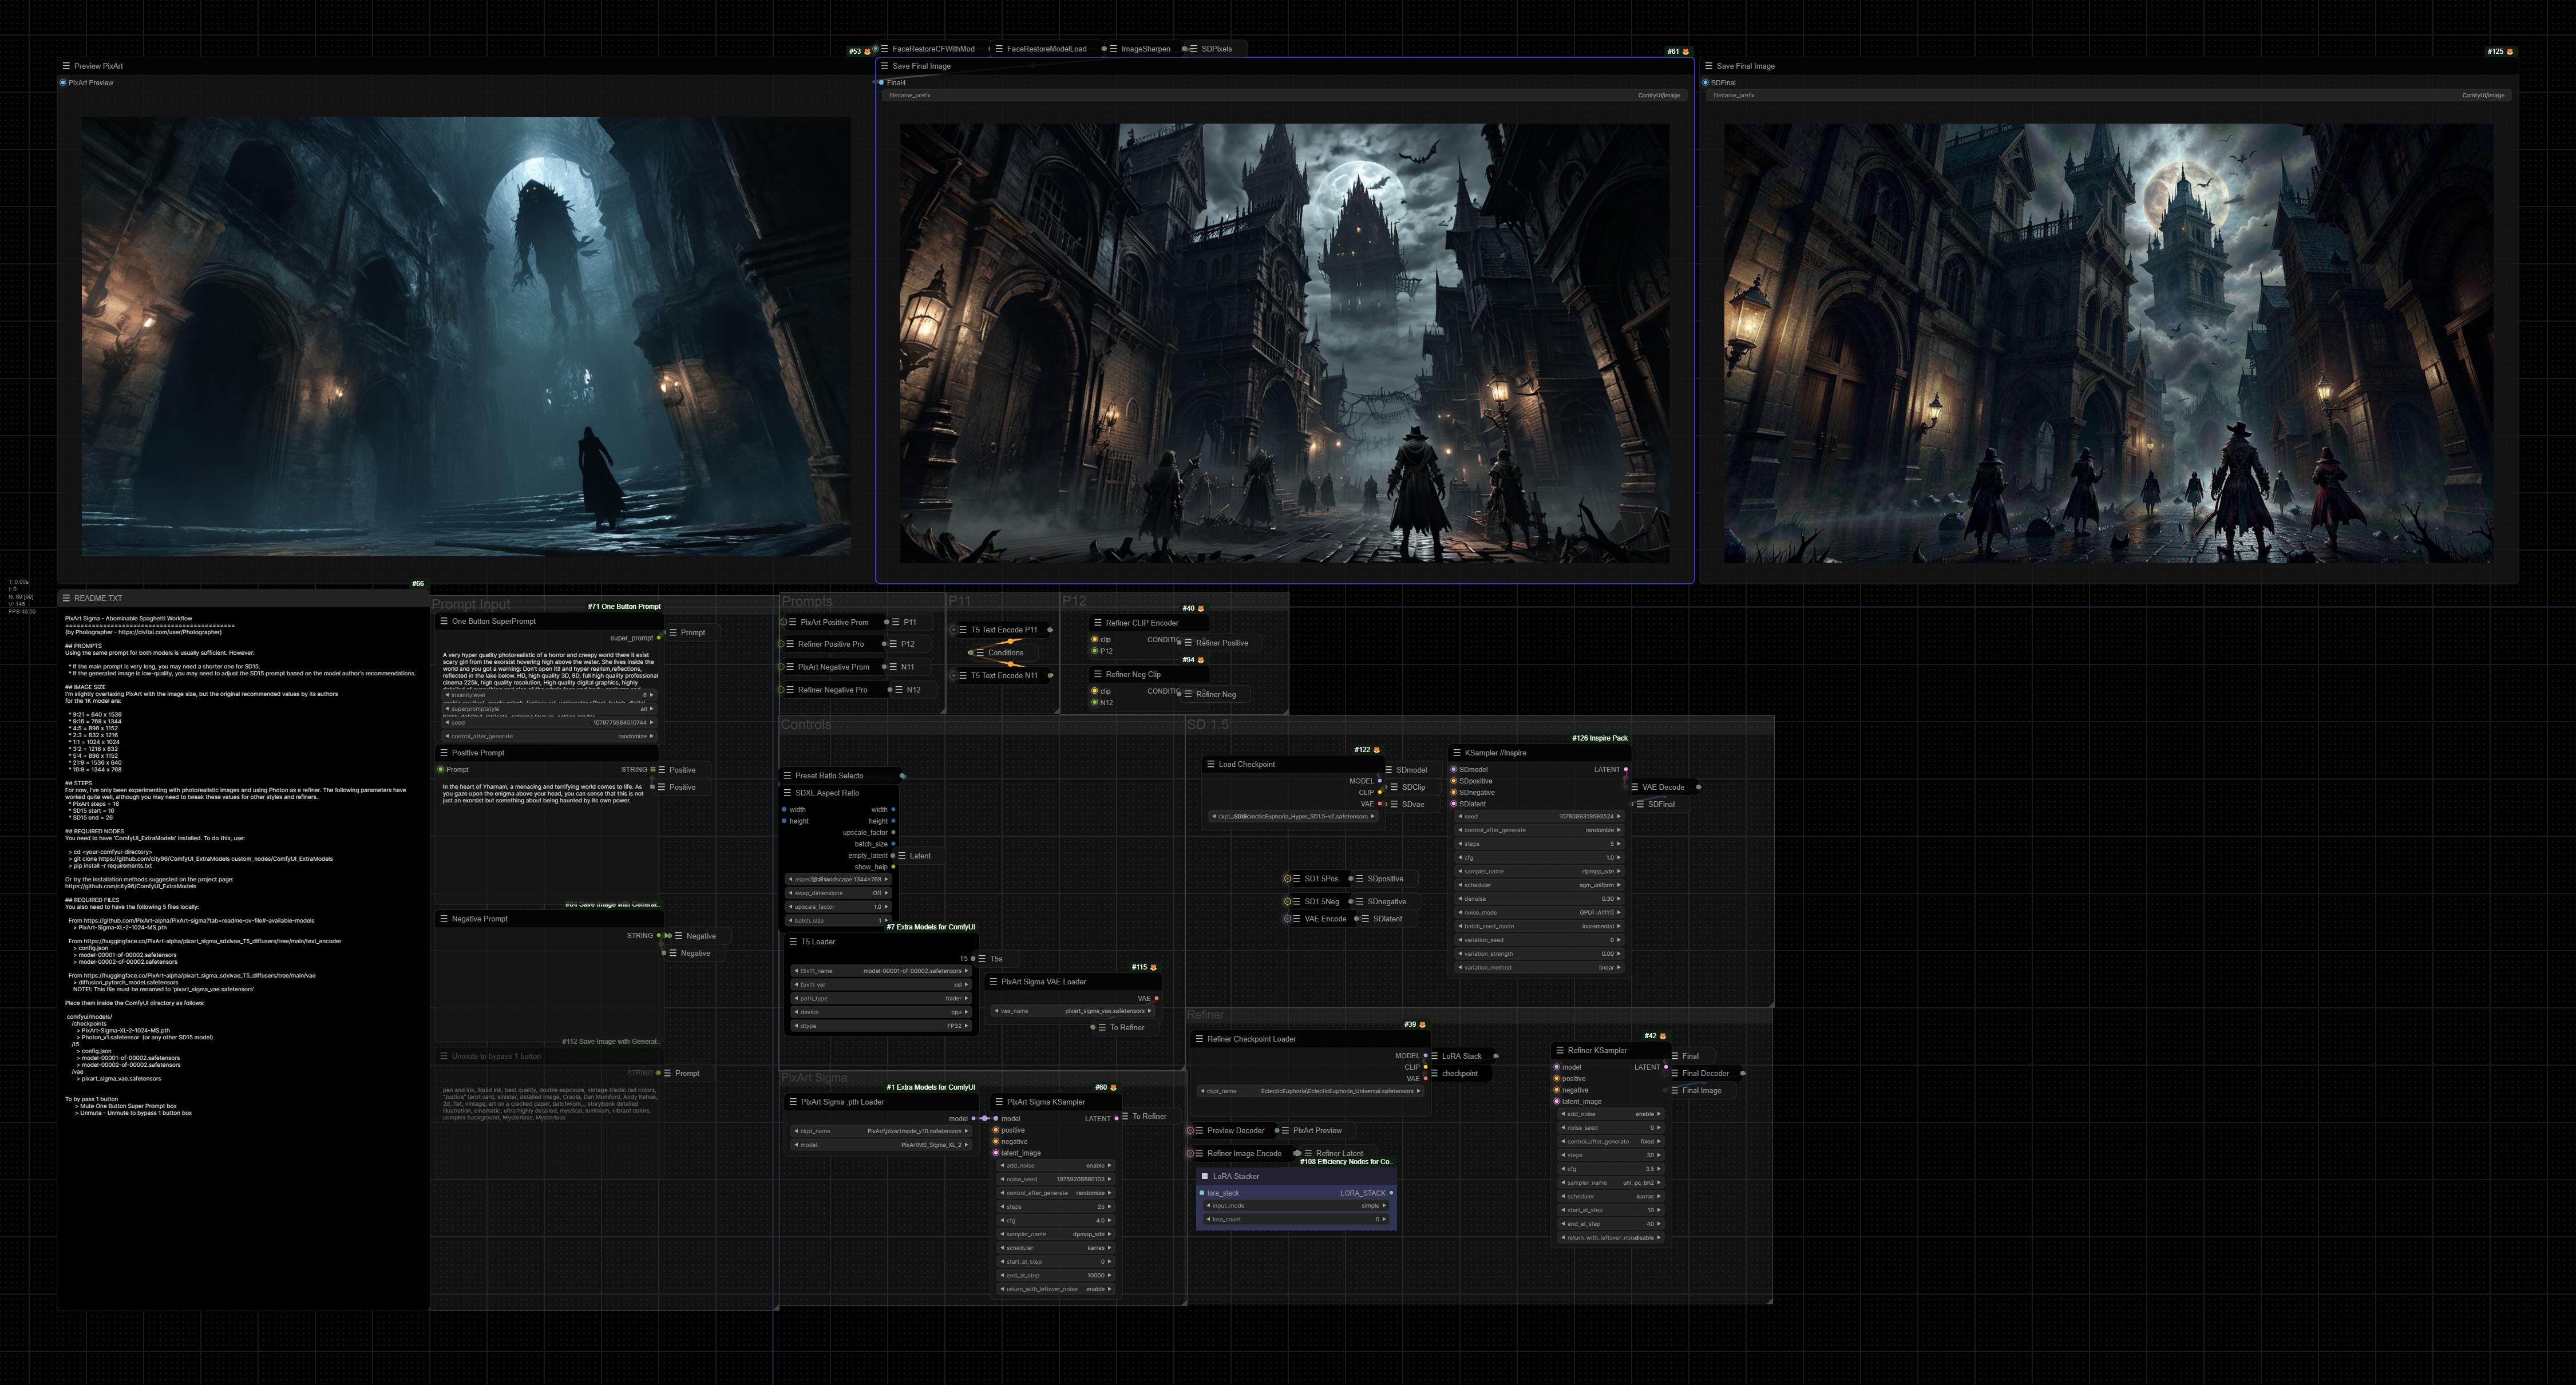Screen dimensions: 2576x1385
Task: Click the Refiner KSampler node menu icon
Action: pos(1560,1051)
